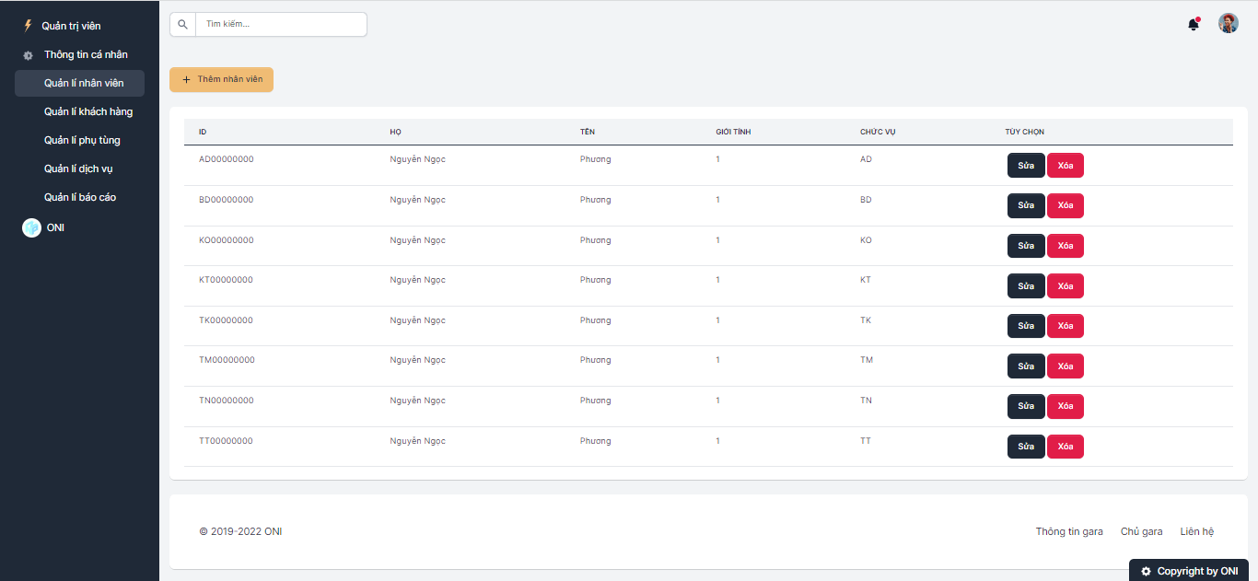Click Sửa in the TM00000000 row
The width and height of the screenshot is (1258, 581).
tap(1026, 366)
